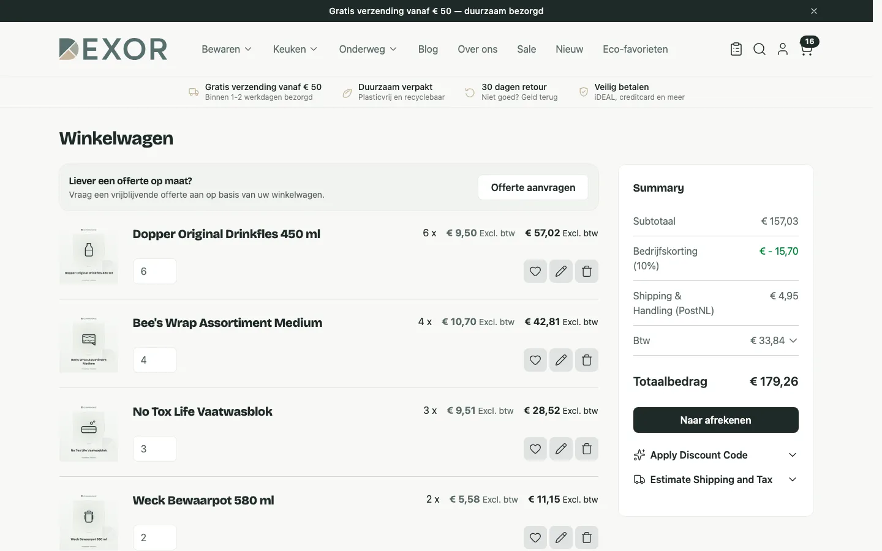The width and height of the screenshot is (882, 551).
Task: Open the Blog page
Action: click(x=428, y=49)
